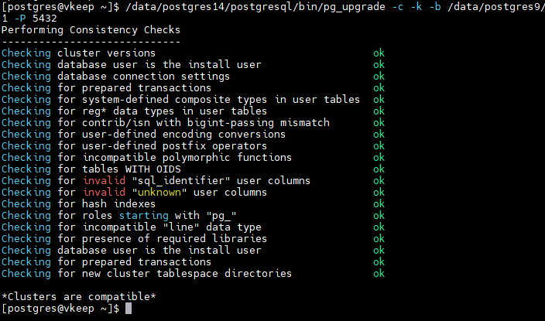This screenshot has height=321, width=545.
Task: Click the yellow 'unknown' word
Action: pos(159,193)
